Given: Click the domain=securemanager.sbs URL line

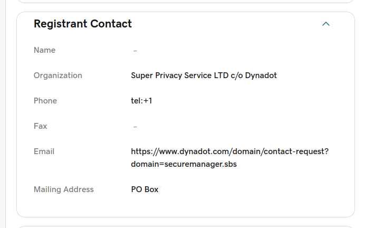Looking at the screenshot, I should 184,164.
